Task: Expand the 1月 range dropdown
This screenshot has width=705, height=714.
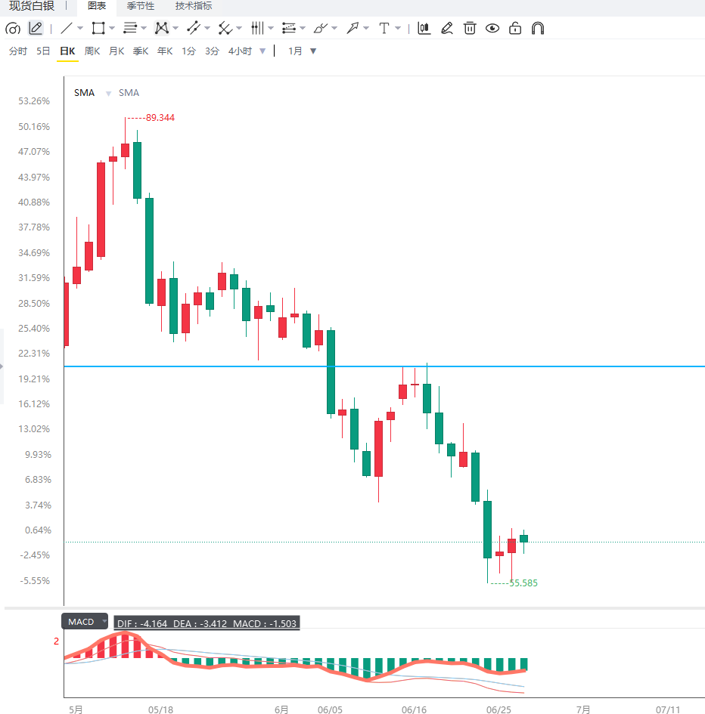Action: coord(313,51)
